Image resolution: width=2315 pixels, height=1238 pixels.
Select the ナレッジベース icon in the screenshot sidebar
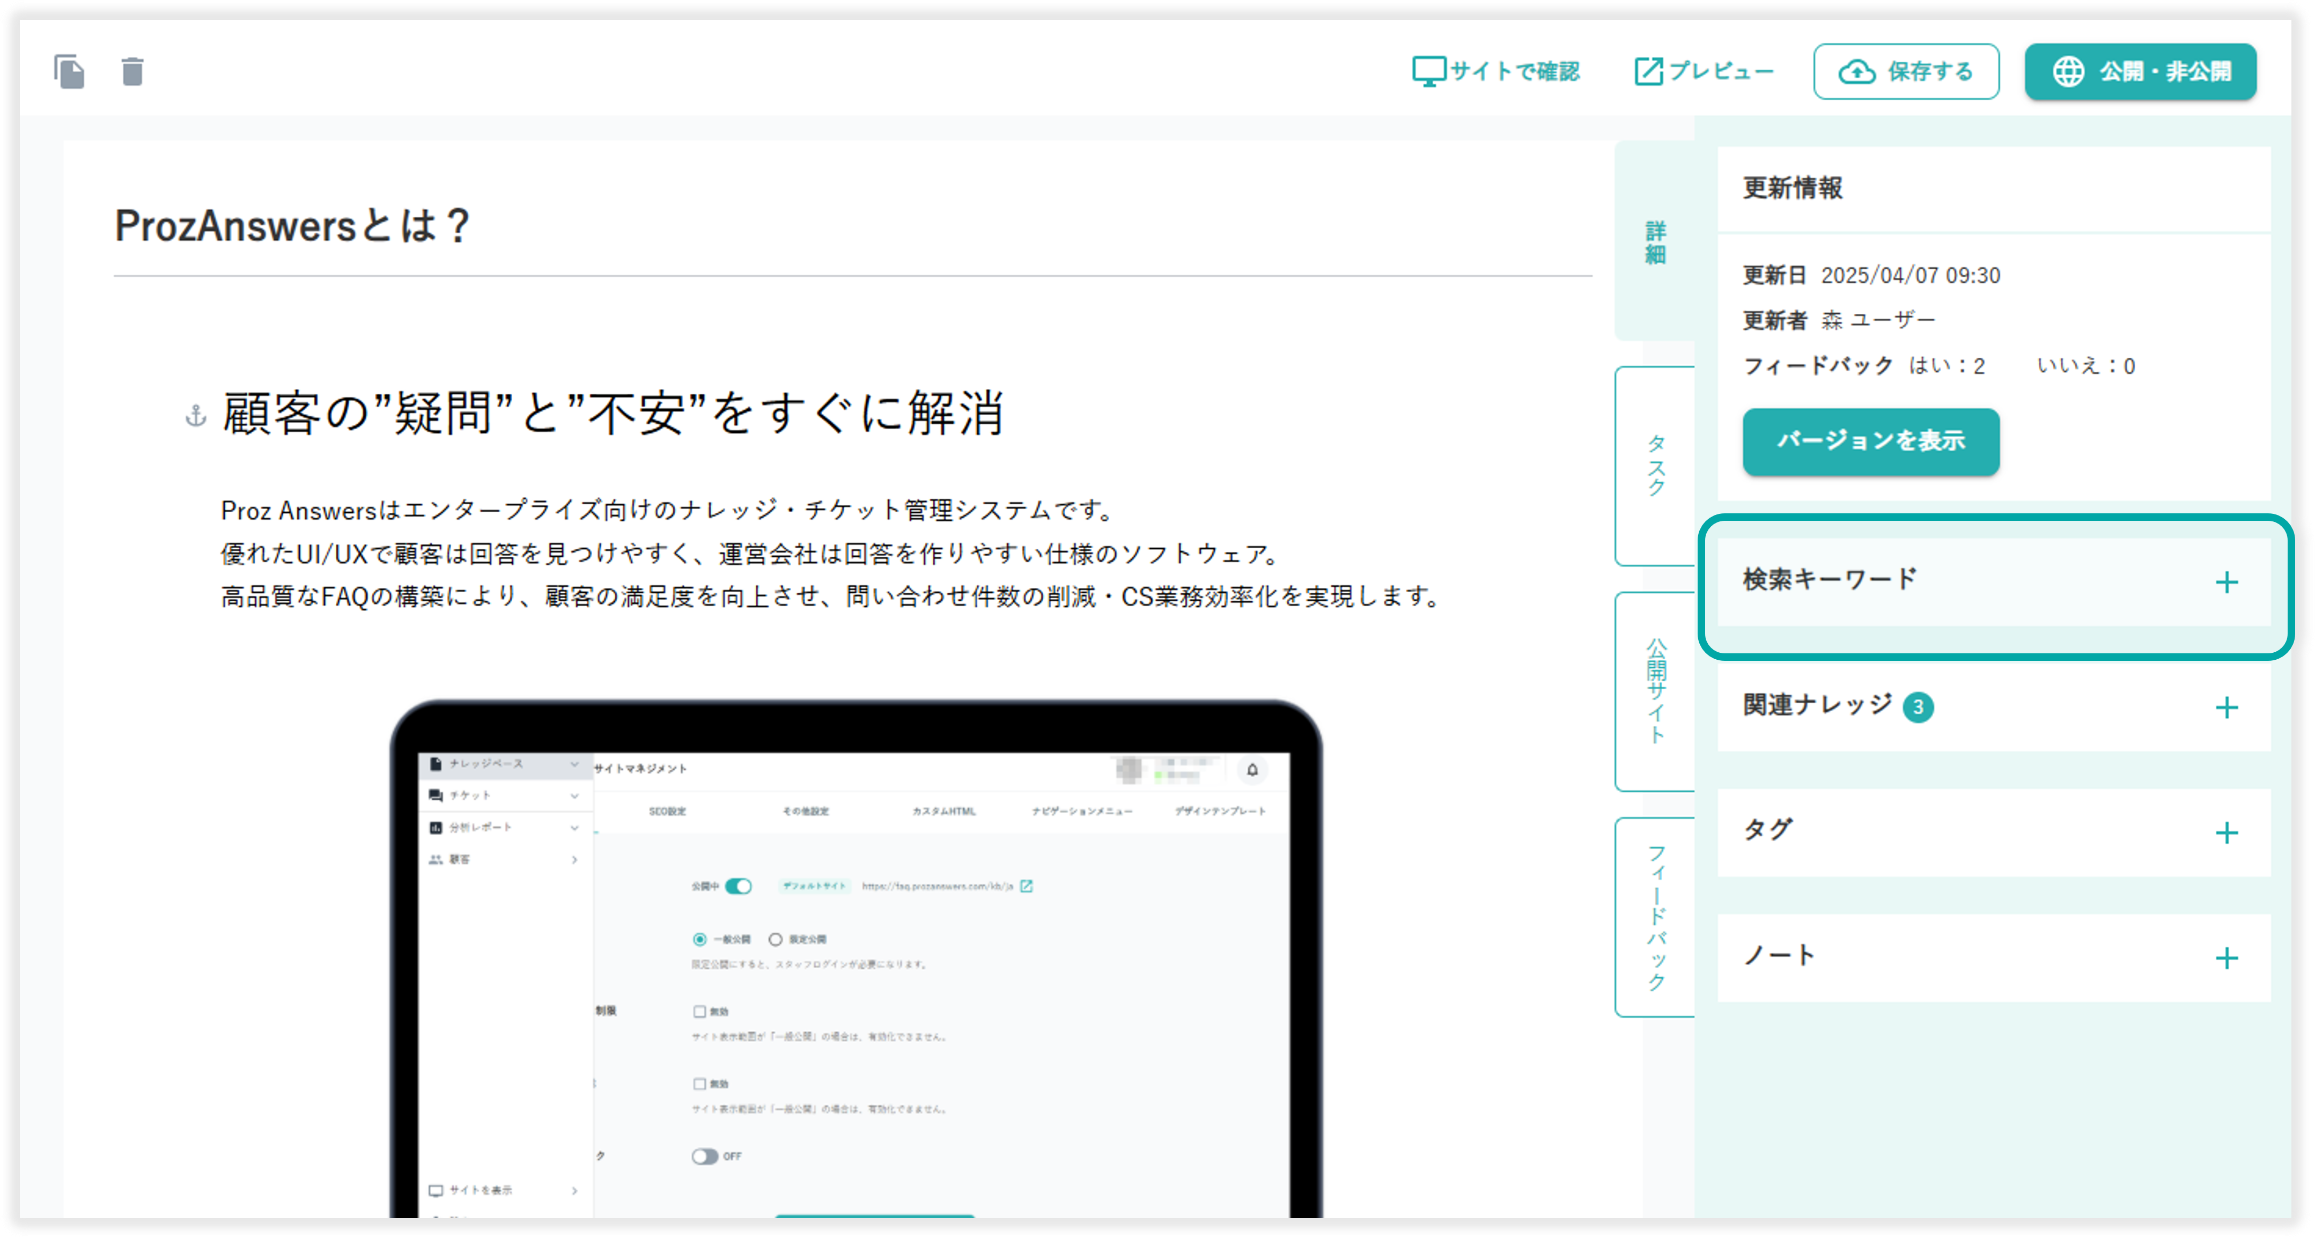[436, 764]
